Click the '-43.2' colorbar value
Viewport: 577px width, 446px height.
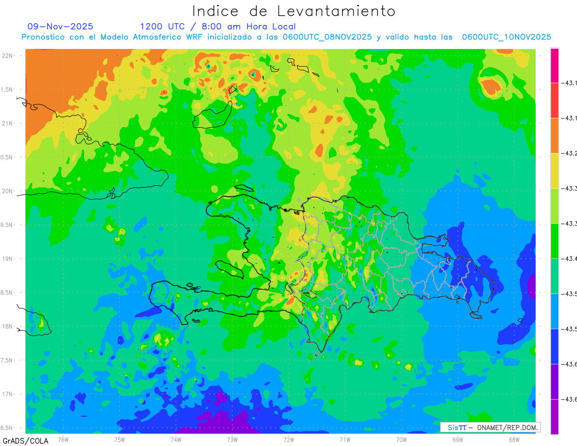pyautogui.click(x=570, y=153)
